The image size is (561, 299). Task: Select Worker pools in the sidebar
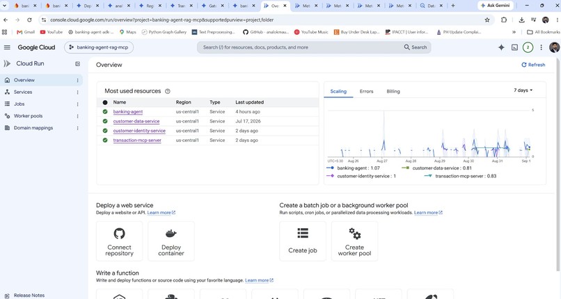click(28, 115)
